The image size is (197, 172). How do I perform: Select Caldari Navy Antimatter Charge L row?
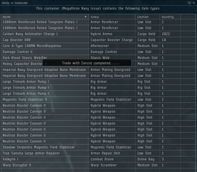(x=98, y=34)
